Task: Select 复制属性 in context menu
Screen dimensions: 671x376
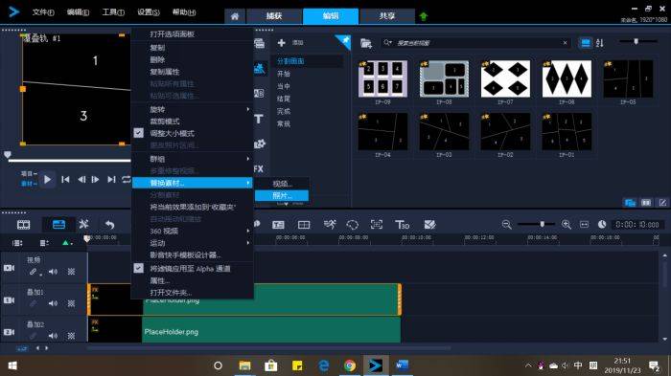Action: tap(165, 72)
